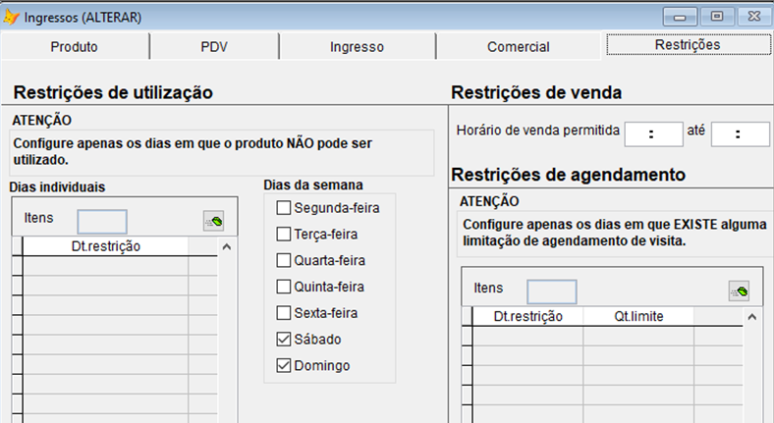This screenshot has height=423, width=774.
Task: Click the Itens field in Dias individuais
Action: tap(102, 222)
